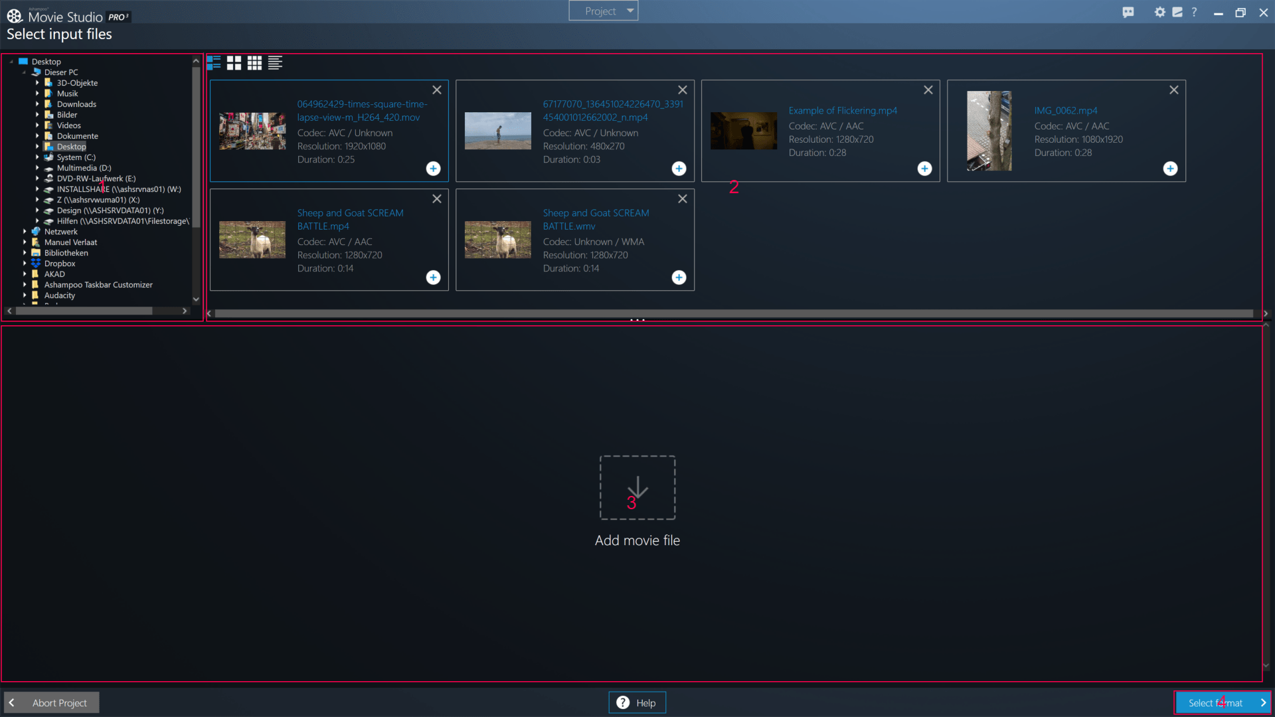Click Abort Project button
Image resolution: width=1275 pixels, height=717 pixels.
(52, 702)
